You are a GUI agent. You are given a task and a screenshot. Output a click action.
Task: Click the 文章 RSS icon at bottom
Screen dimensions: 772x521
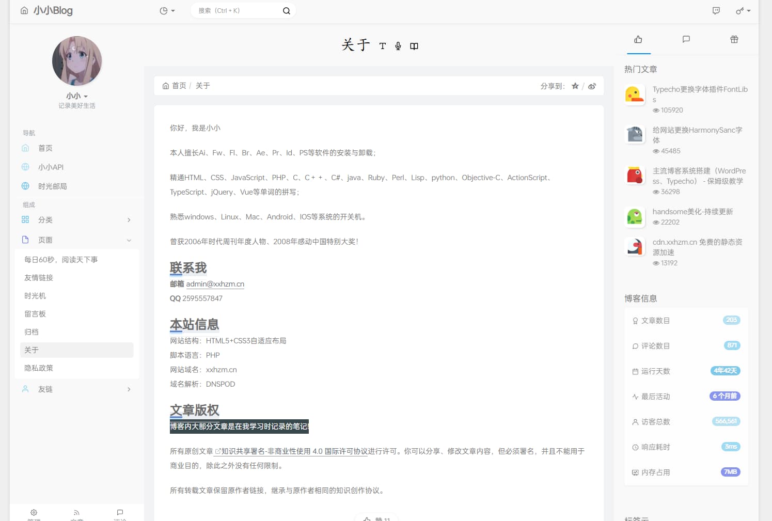[x=76, y=513]
